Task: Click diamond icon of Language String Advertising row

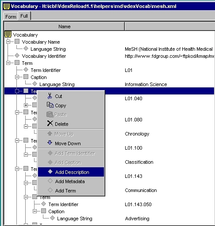Action: click(52, 218)
